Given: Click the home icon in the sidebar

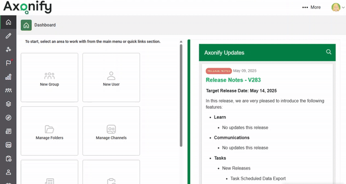Looking at the screenshot, I should click(8, 22).
